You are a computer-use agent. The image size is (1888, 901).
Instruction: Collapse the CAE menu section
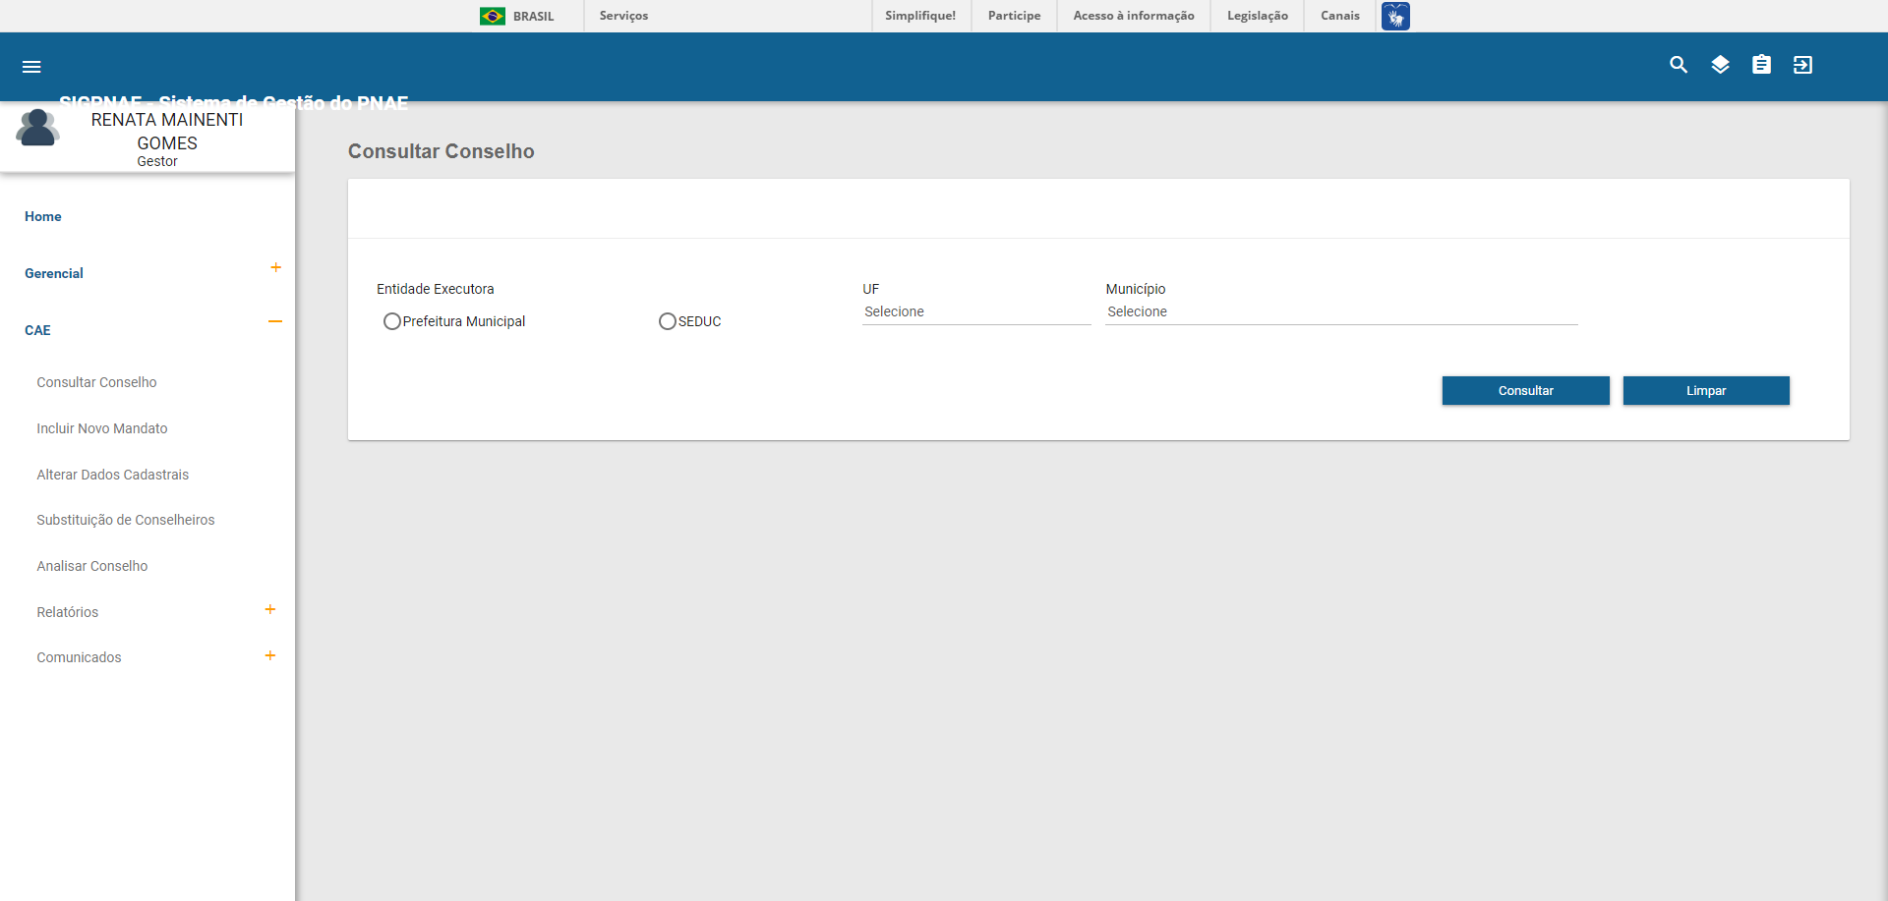275,321
